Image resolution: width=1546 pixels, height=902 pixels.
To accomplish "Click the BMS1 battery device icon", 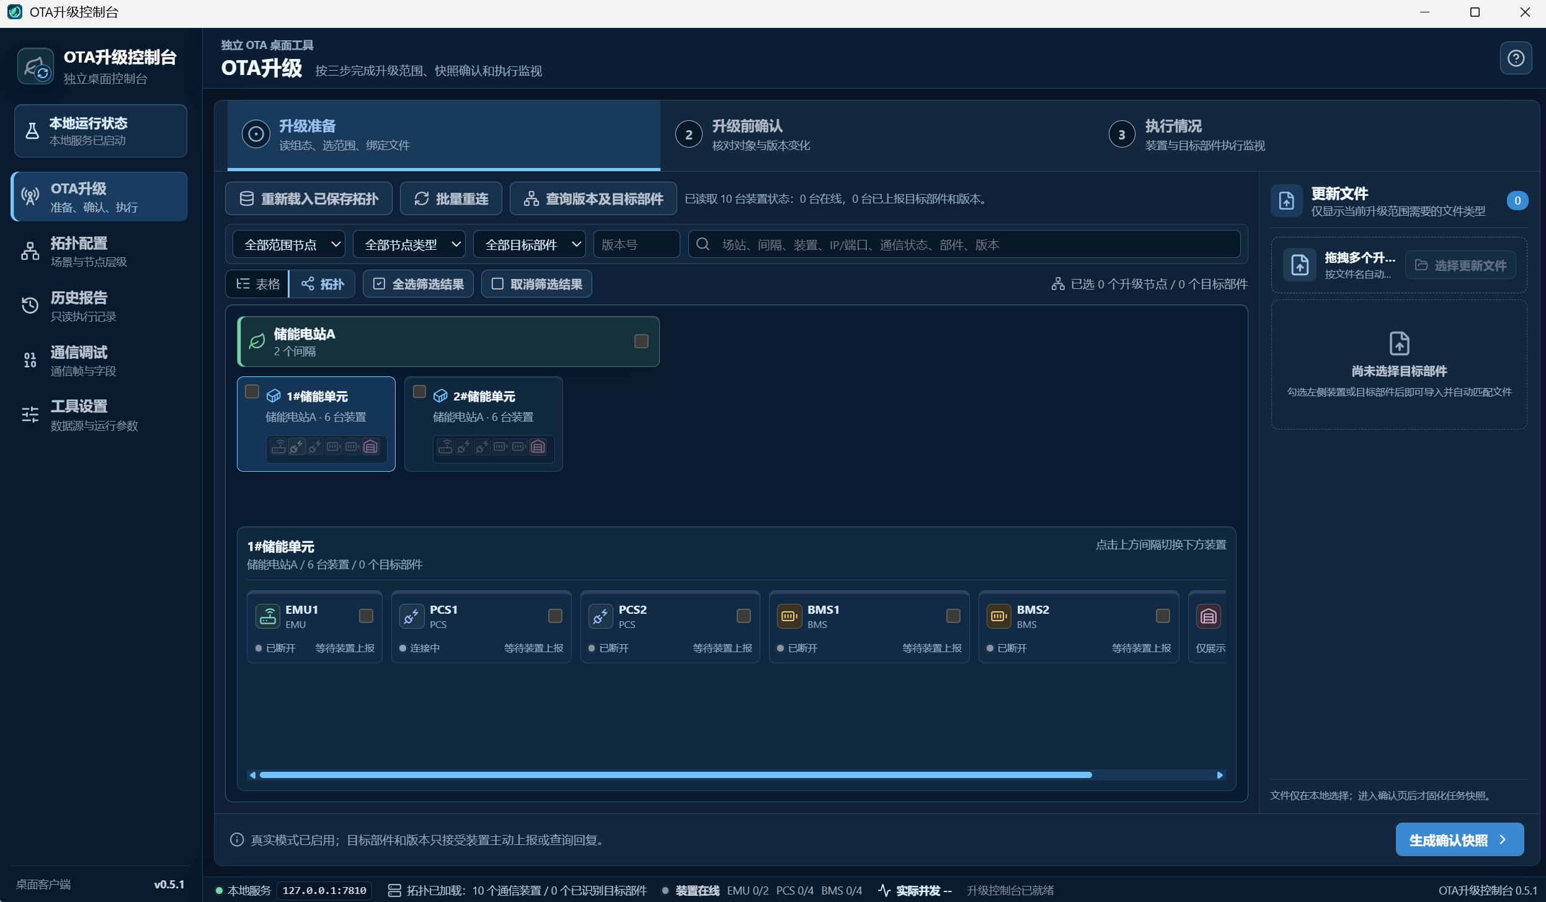I will (x=789, y=616).
